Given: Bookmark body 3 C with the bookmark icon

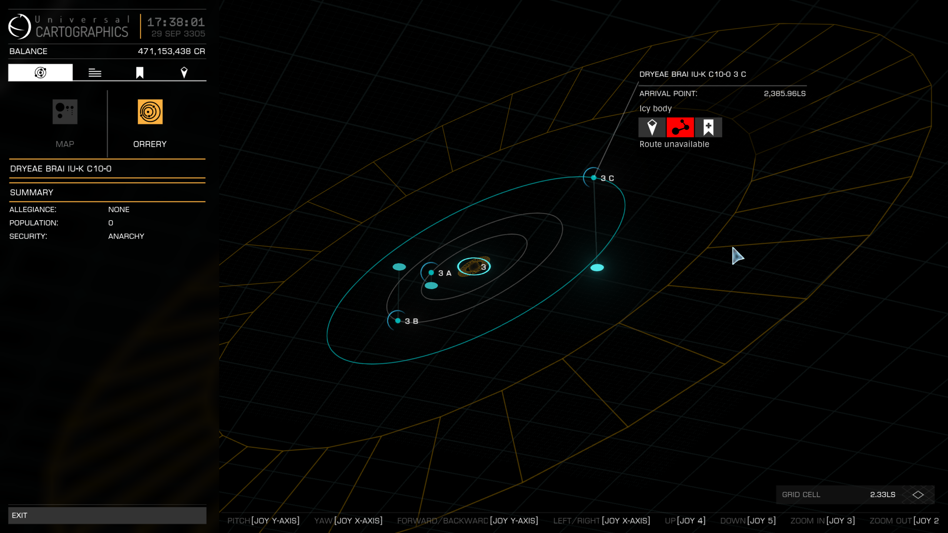Looking at the screenshot, I should [708, 127].
